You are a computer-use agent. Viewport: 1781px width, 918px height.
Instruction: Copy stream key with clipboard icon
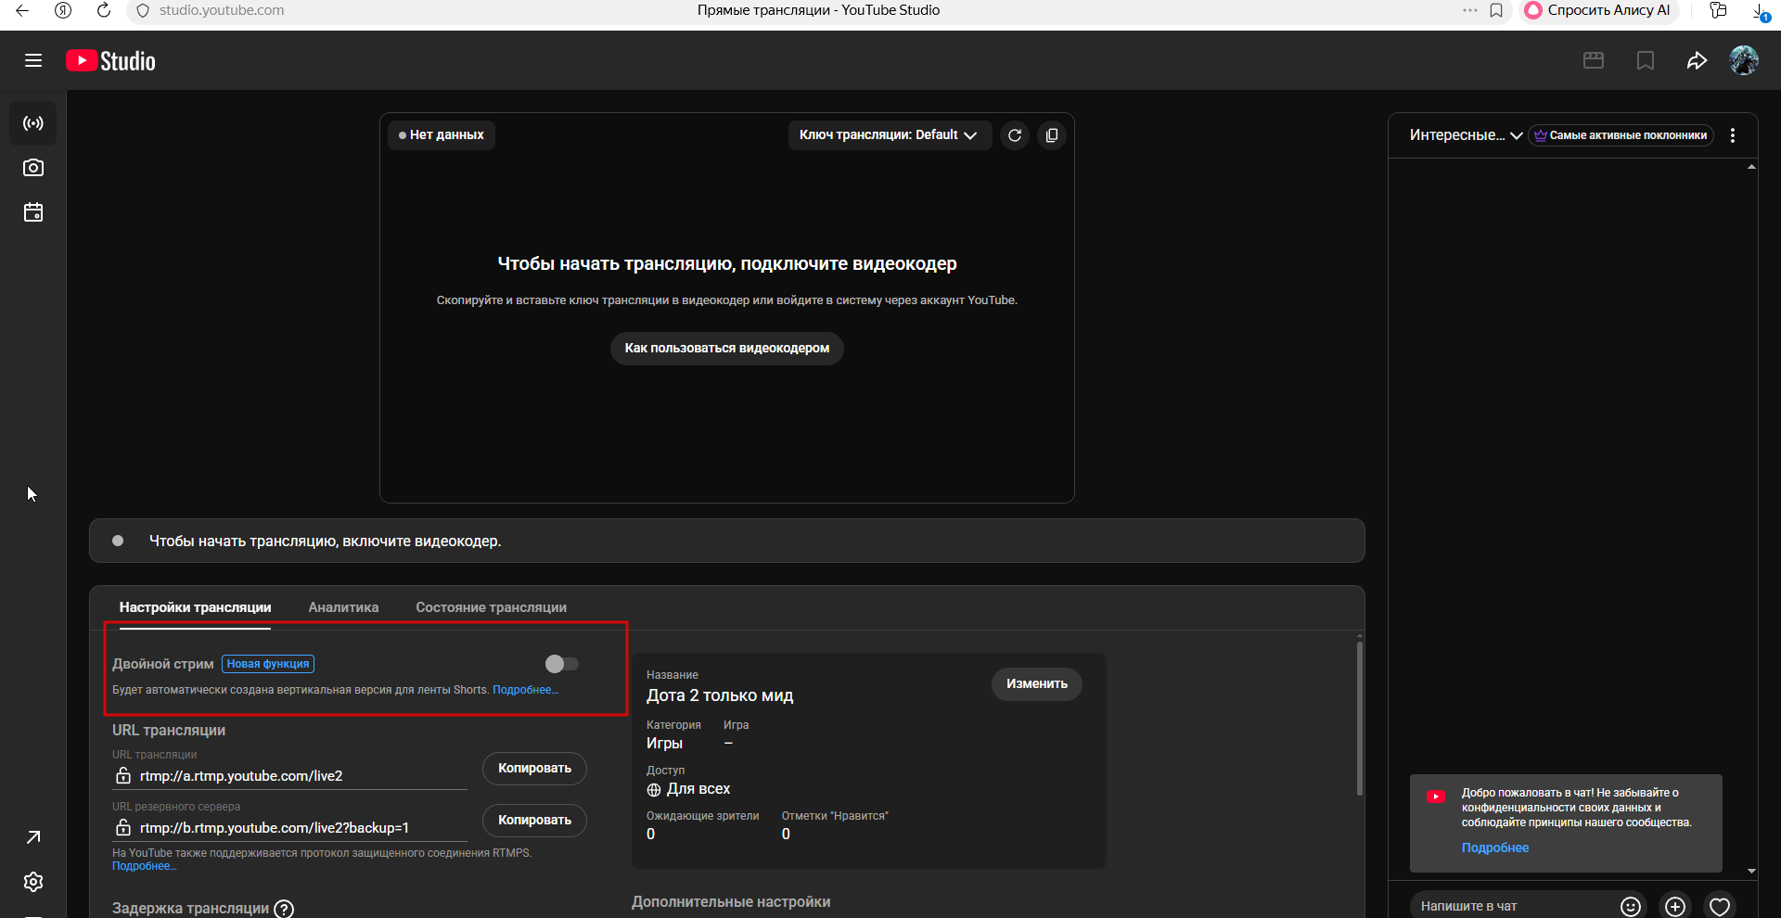pos(1051,135)
